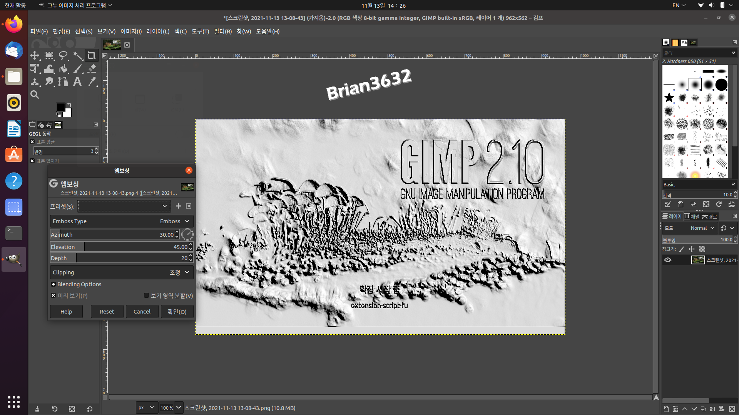Open the Clipping dropdown
This screenshot has width=739, height=415.
pyautogui.click(x=122, y=272)
